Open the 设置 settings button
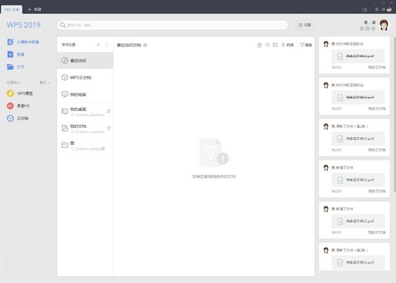This screenshot has height=283, width=396. [304, 25]
